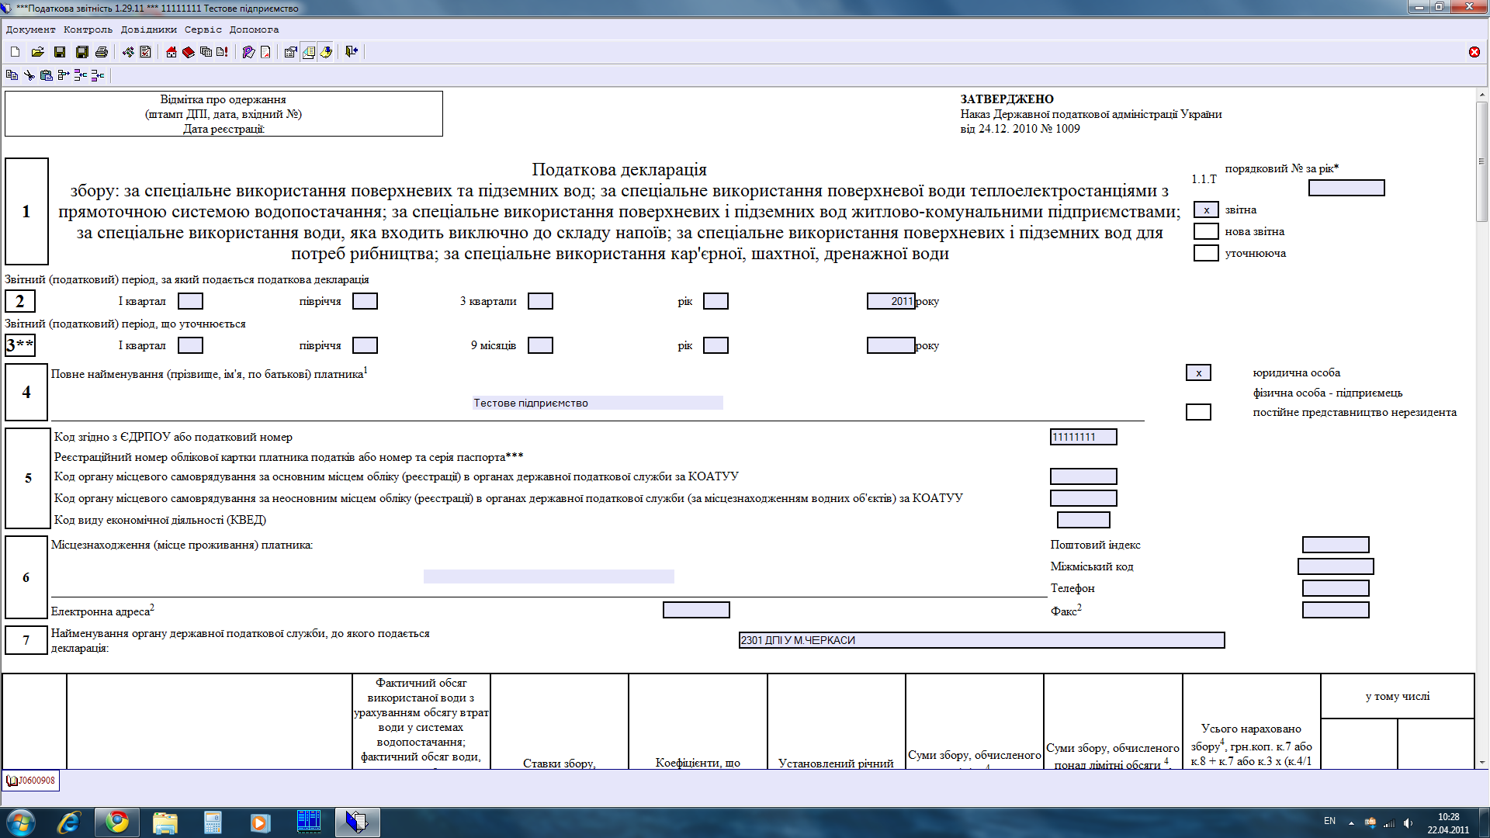Open document using the folder icon
This screenshot has height=838, width=1490.
tap(37, 52)
